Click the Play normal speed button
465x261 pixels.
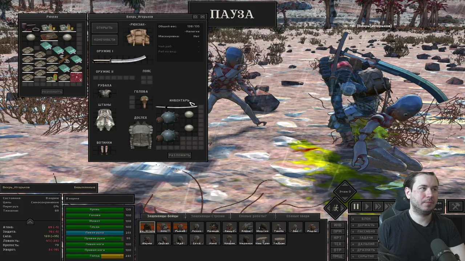[367, 207]
